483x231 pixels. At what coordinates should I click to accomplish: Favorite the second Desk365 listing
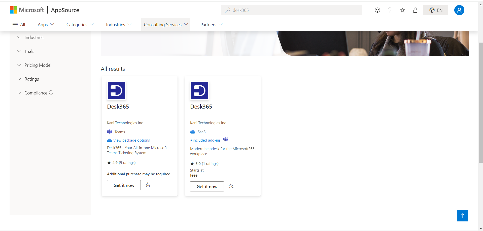coord(231,186)
